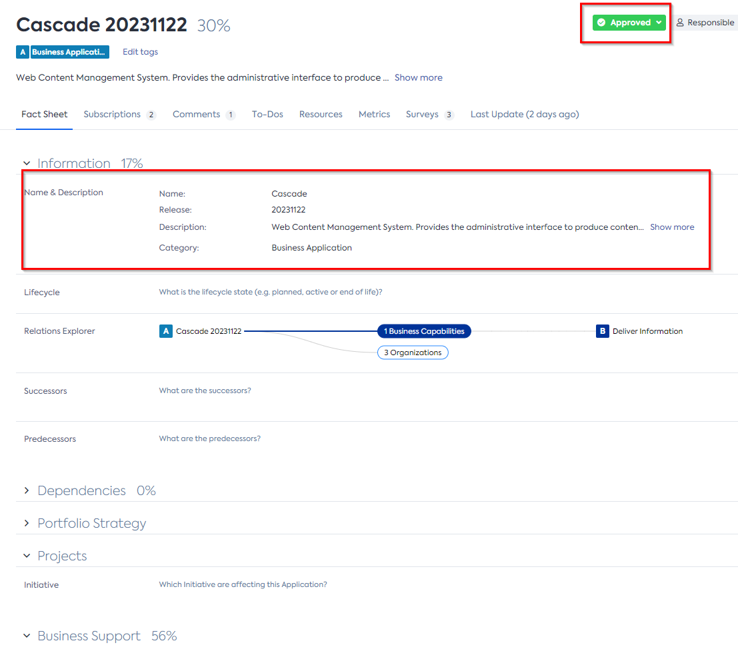Viewport: 738px width, 645px height.
Task: Collapse the Business Support section
Action: [27, 636]
